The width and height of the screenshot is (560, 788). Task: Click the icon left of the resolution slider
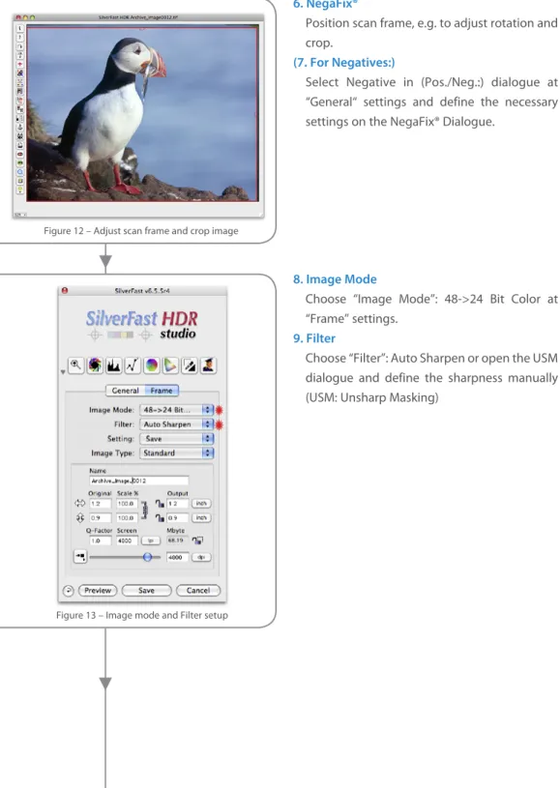[x=80, y=556]
